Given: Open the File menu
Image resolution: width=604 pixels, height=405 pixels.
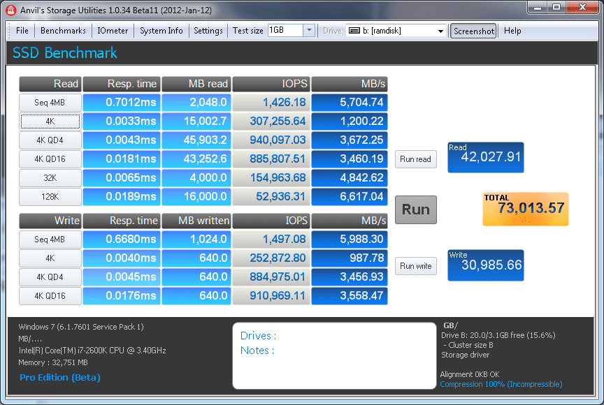Looking at the screenshot, I should point(22,31).
